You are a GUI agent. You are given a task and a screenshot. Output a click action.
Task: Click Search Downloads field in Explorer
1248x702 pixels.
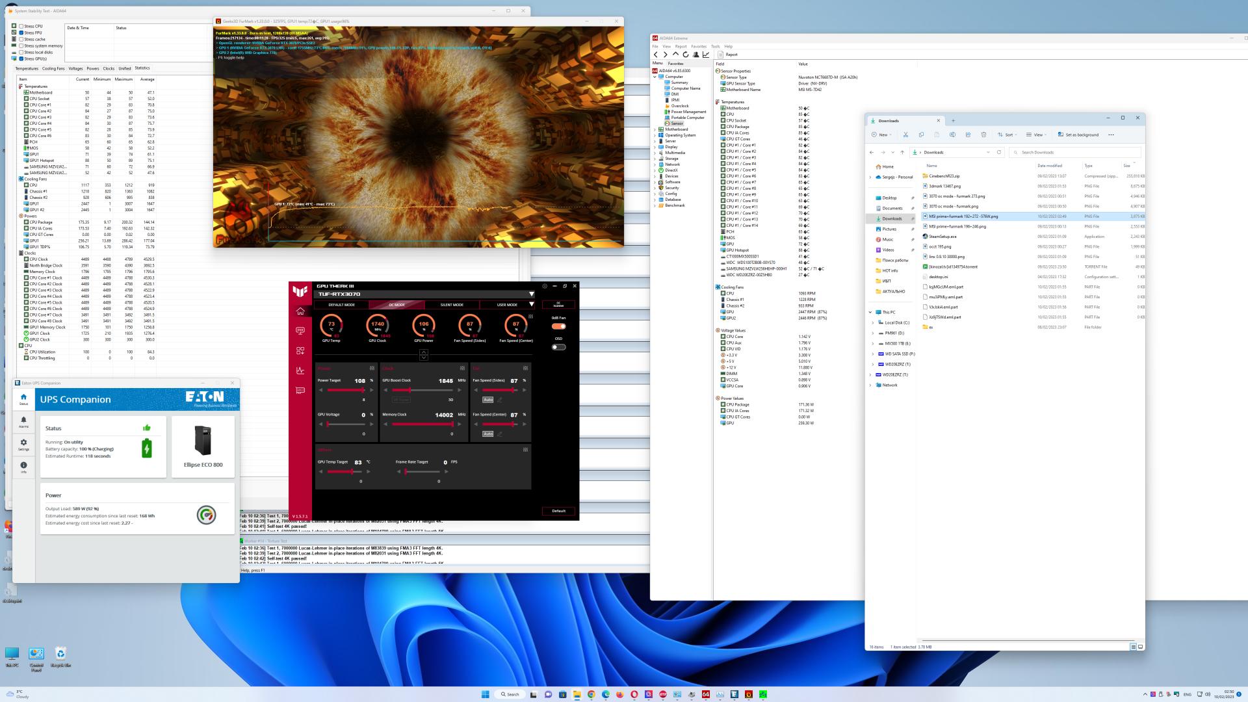coord(1072,152)
